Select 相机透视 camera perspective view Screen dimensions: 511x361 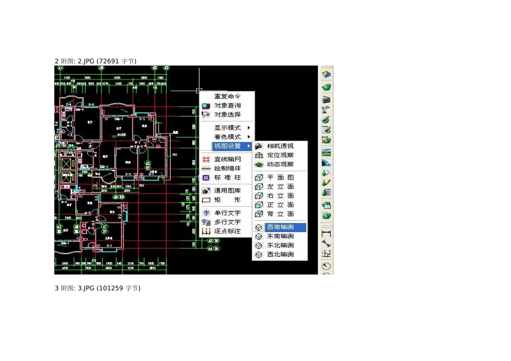coord(280,146)
